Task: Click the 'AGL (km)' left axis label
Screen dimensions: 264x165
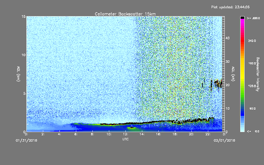Action: (x=18, y=74)
